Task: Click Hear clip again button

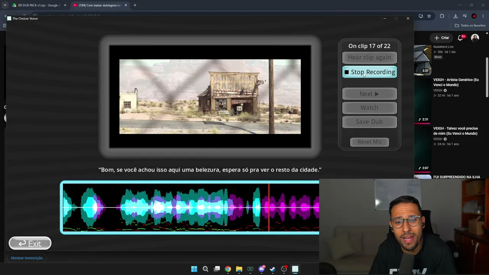Action: click(x=369, y=57)
